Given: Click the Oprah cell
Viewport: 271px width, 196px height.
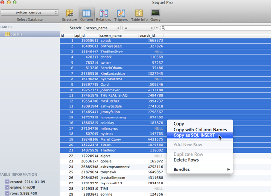Looking at the screenshot, I should [106, 85].
